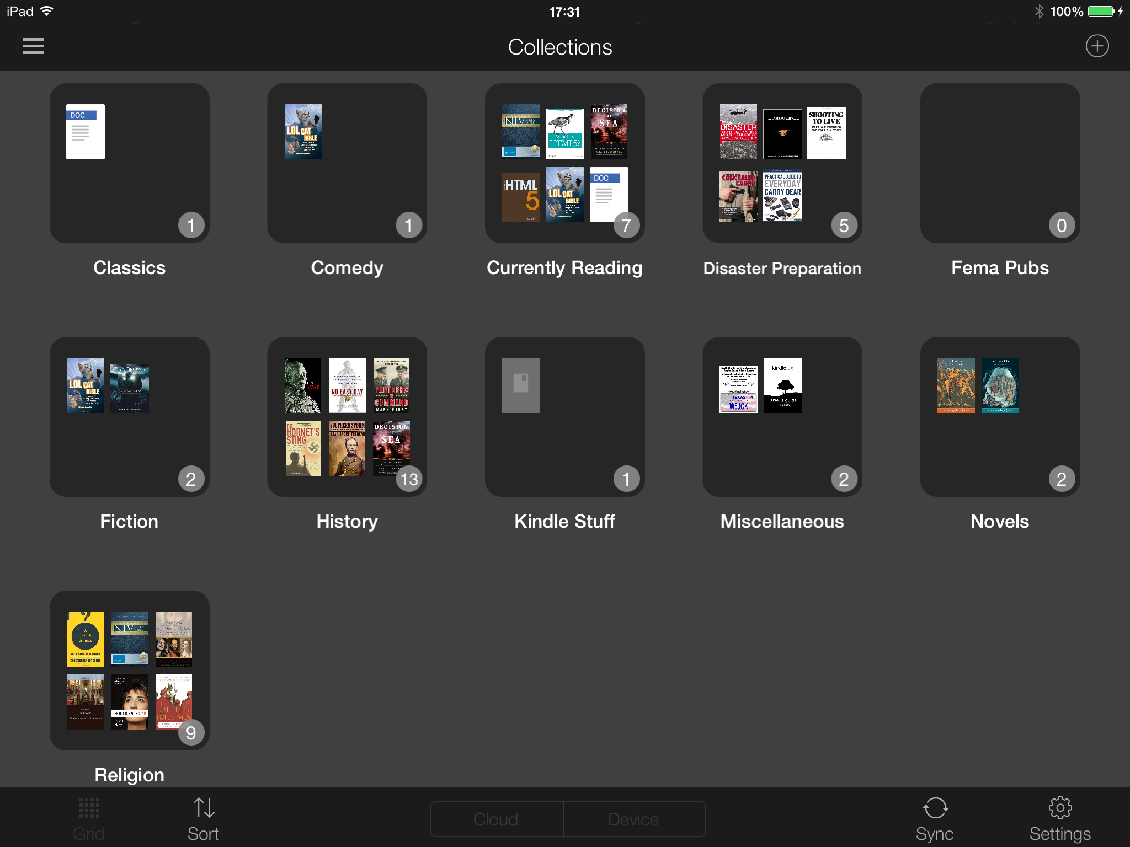Open the History collection tile
The height and width of the screenshot is (847, 1130).
tap(347, 417)
